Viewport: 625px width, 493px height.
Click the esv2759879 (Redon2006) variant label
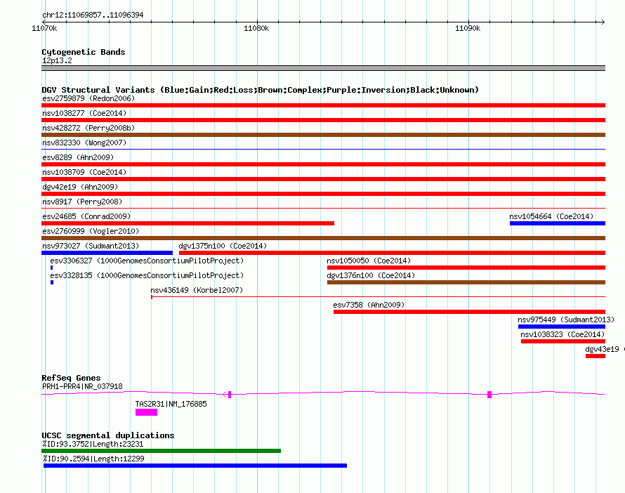[88, 98]
